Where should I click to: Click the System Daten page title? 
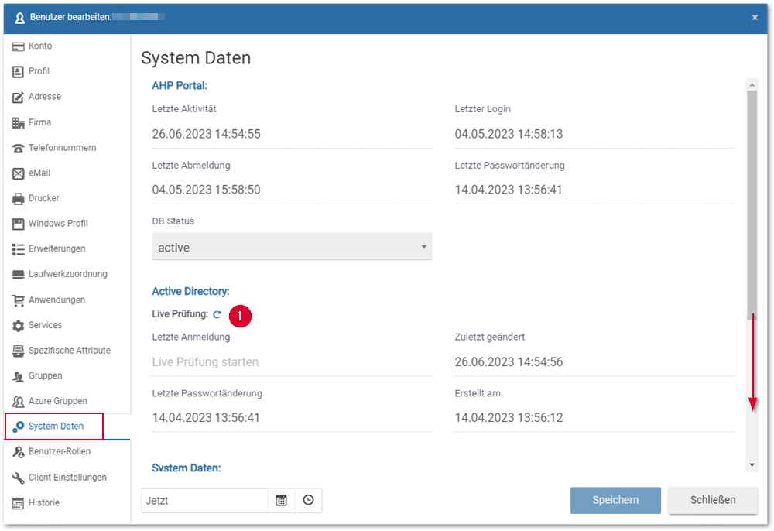[196, 58]
